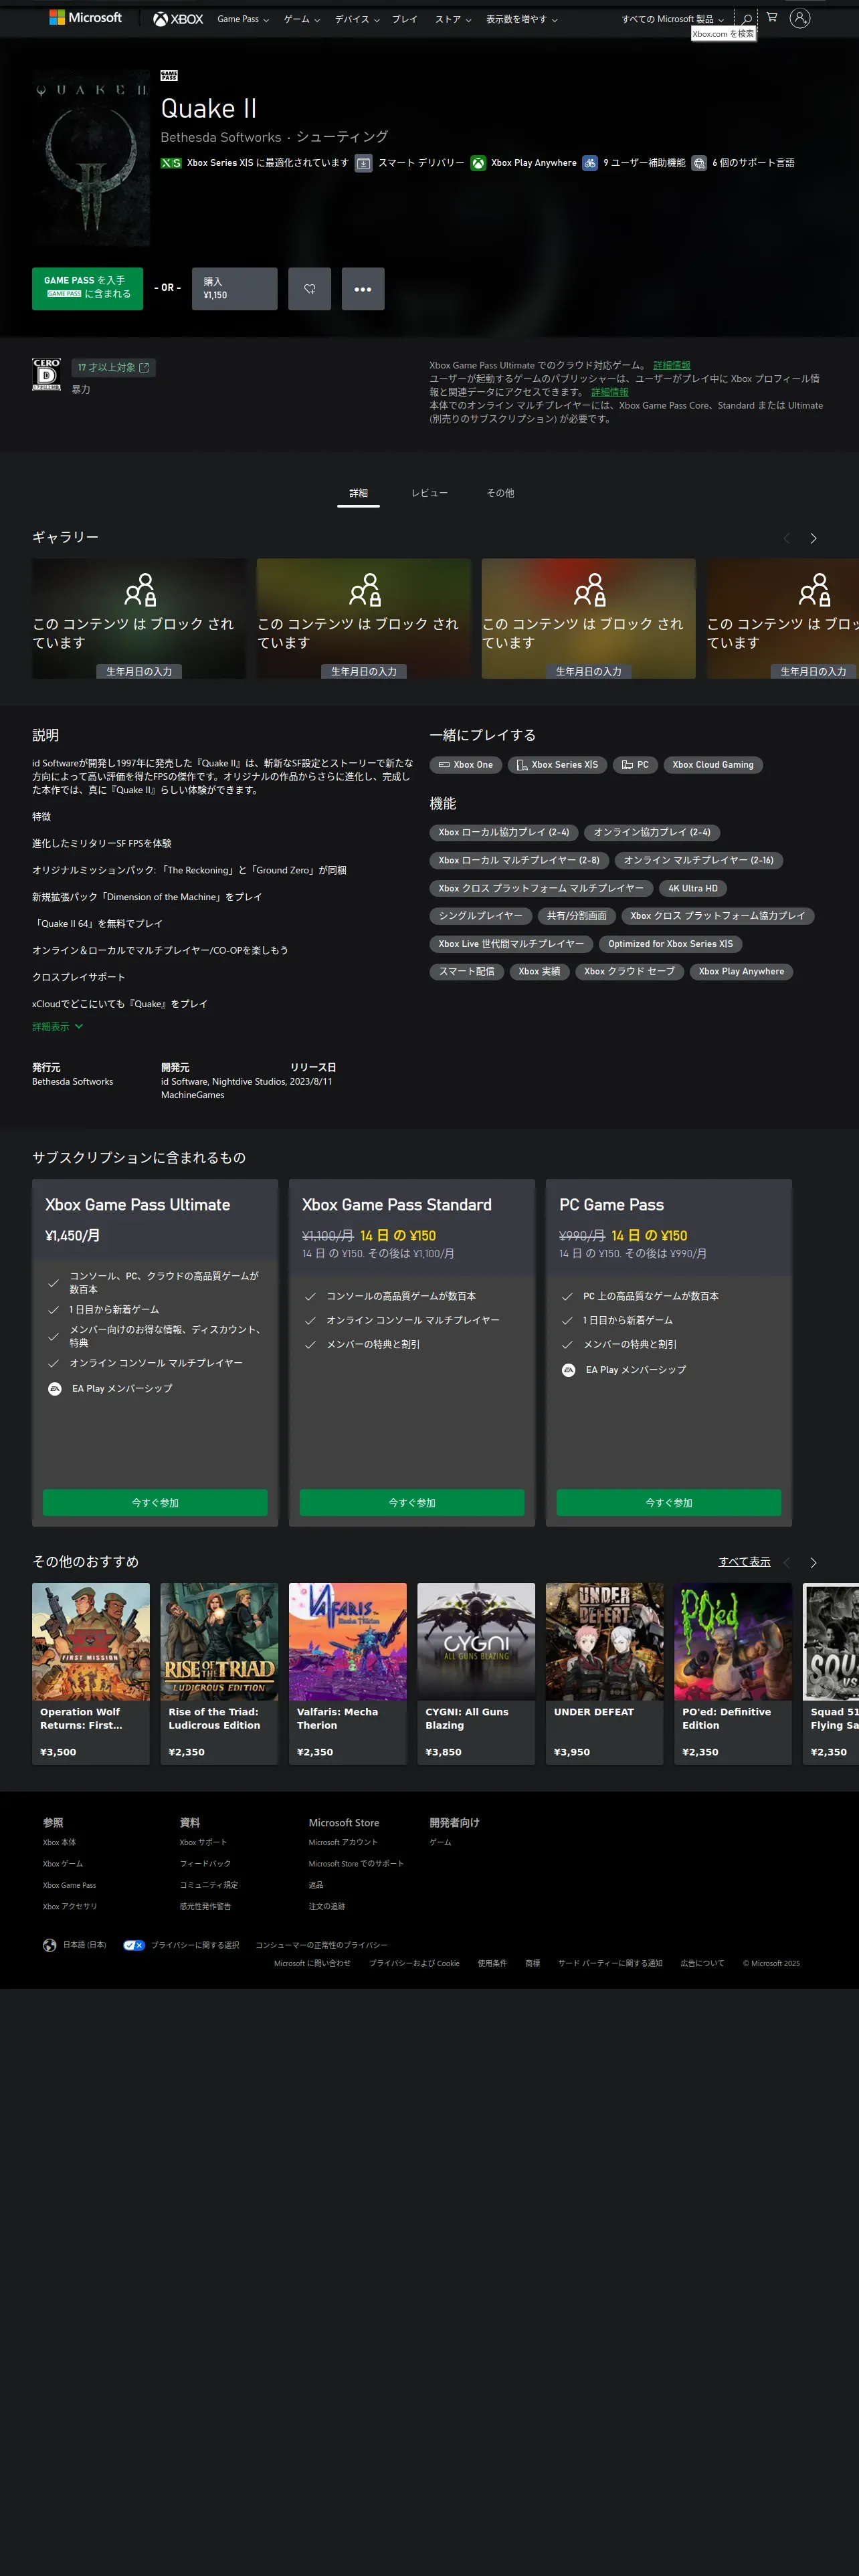Click the Smart Delivery icon
The width and height of the screenshot is (859, 2576).
[364, 163]
